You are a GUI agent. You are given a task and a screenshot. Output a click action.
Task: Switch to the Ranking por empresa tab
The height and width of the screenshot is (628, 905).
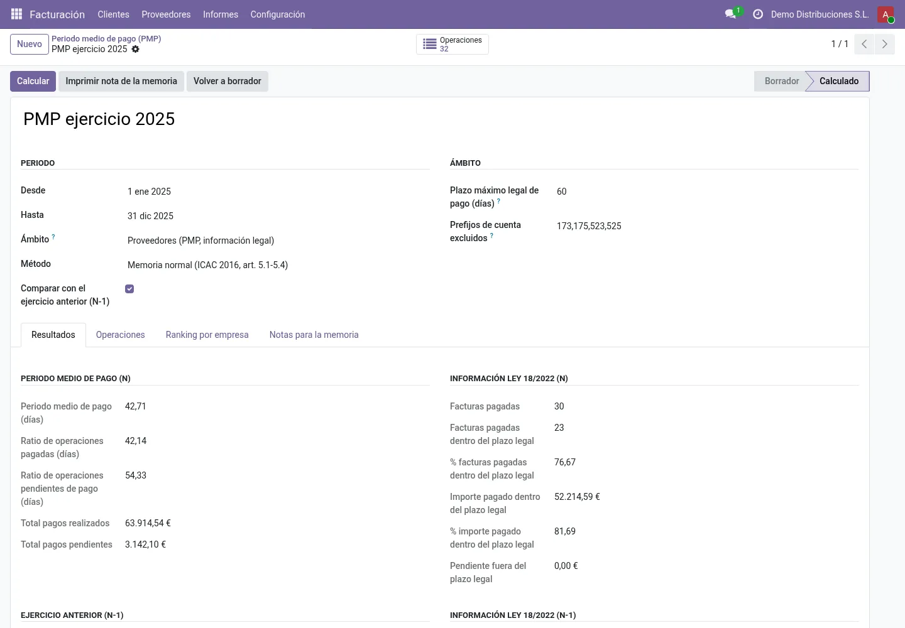pyautogui.click(x=207, y=335)
